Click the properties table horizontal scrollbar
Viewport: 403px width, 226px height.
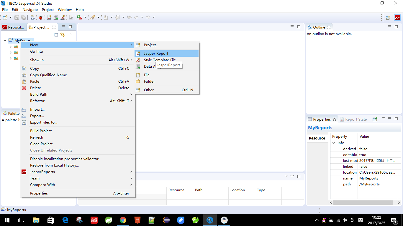pyautogui.click(x=363, y=203)
